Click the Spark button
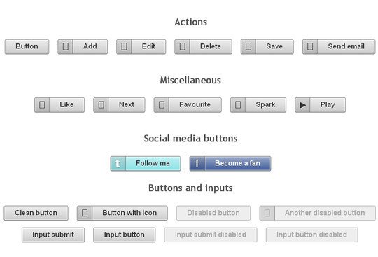 point(258,105)
